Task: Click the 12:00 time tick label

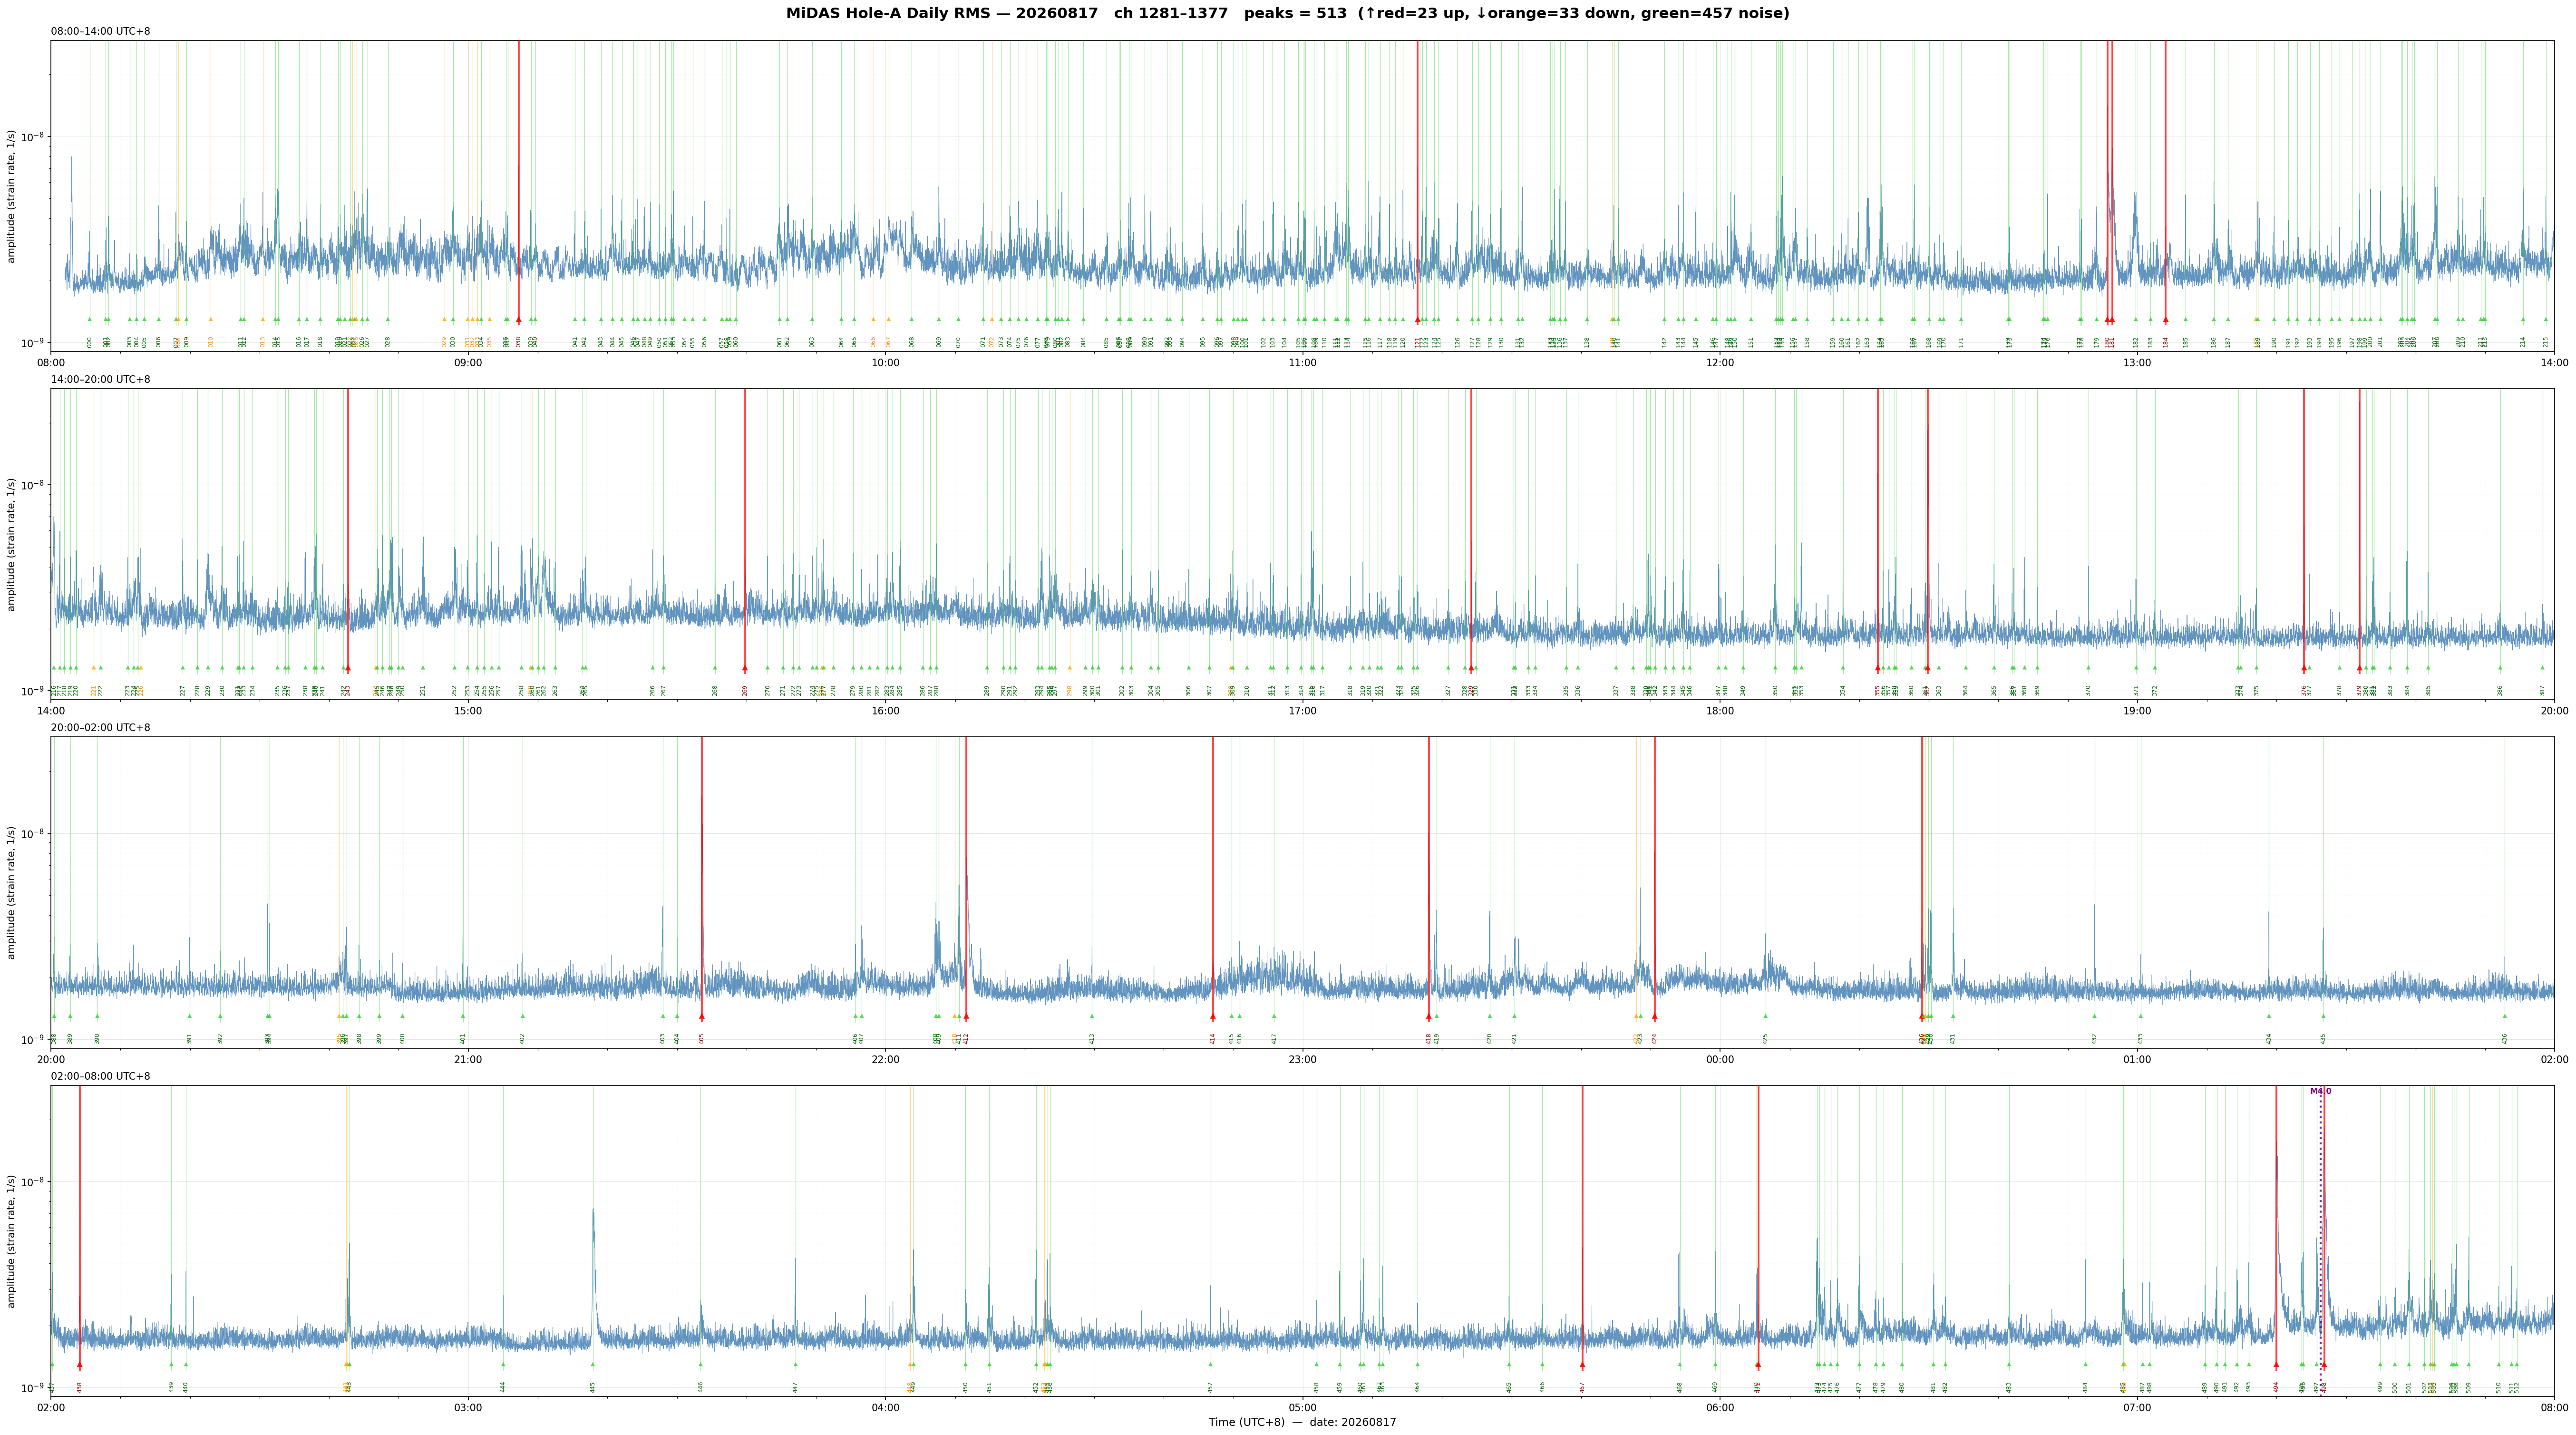Action: [1720, 362]
